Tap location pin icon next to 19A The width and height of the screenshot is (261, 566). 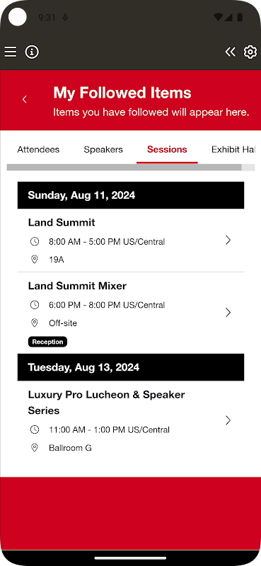[x=35, y=259]
